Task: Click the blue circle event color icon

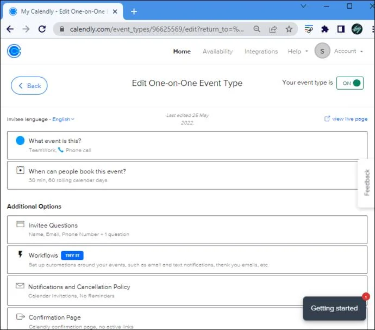Action: (x=20, y=140)
